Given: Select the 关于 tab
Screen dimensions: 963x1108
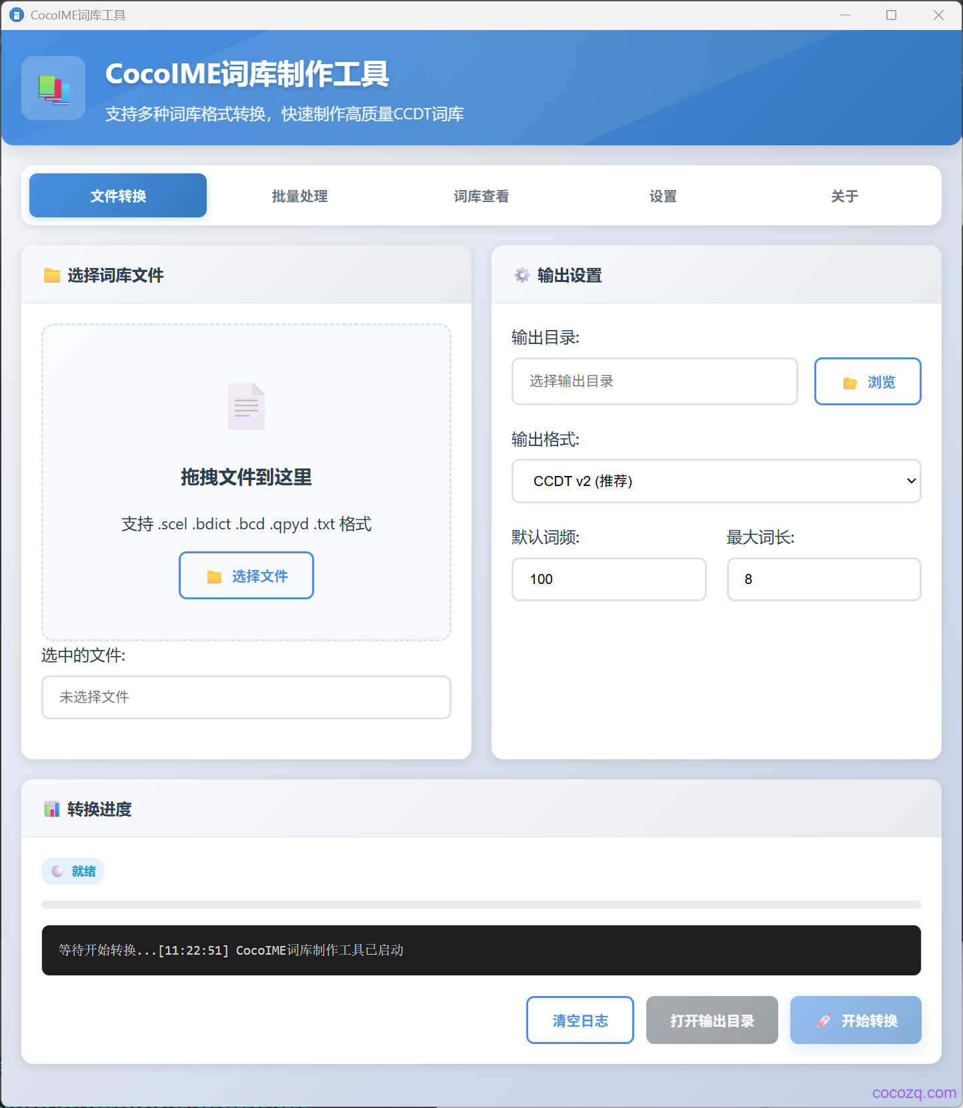Looking at the screenshot, I should click(x=844, y=196).
